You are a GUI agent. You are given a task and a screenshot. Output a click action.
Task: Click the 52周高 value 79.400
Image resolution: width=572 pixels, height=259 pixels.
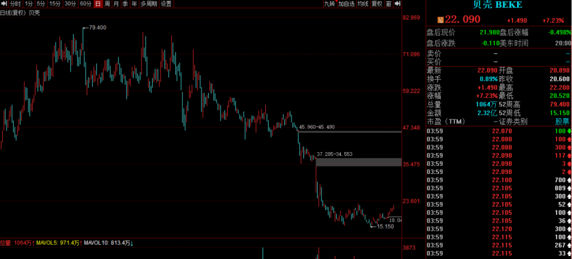pyautogui.click(x=560, y=105)
